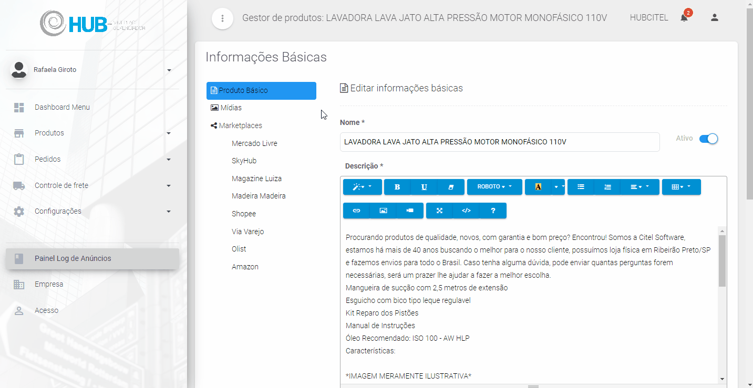Select Shopee marketplace
The width and height of the screenshot is (753, 388).
[x=244, y=214]
